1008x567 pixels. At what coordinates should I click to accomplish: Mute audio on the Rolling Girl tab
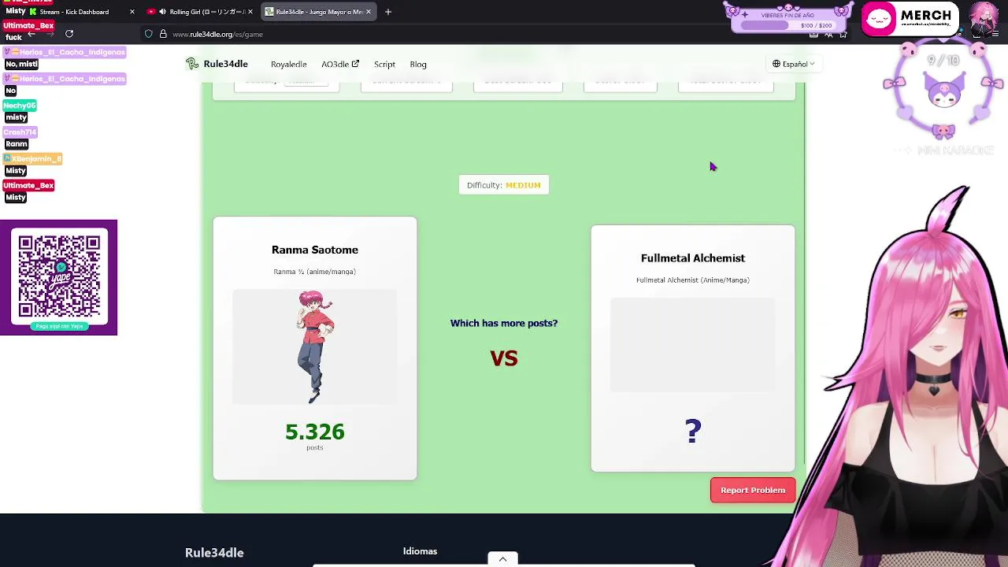coord(162,12)
